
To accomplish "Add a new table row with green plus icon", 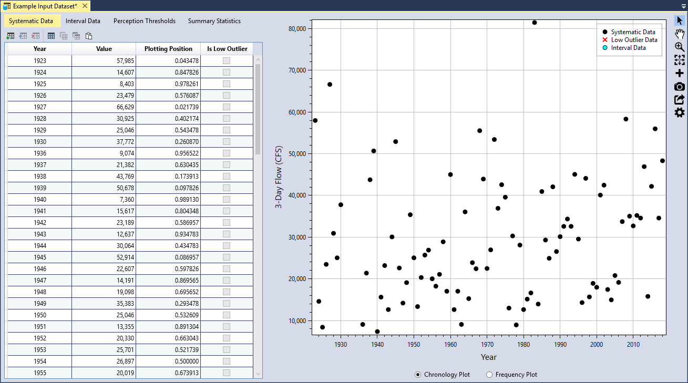I will (x=11, y=36).
